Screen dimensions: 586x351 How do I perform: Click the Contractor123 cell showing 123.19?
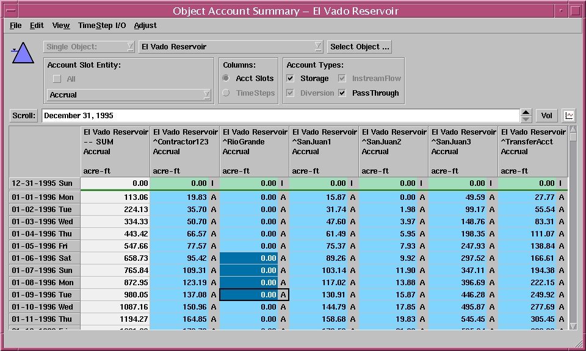pyautogui.click(x=184, y=283)
